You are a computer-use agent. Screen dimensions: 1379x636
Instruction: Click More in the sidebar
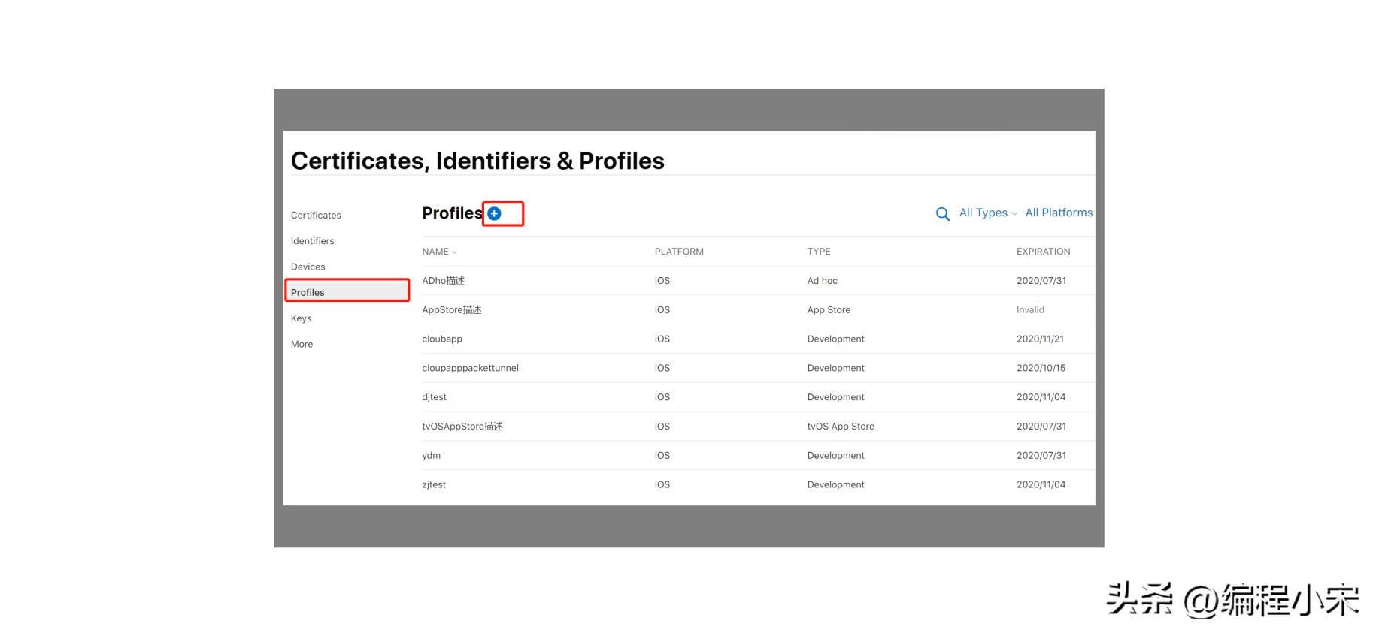[x=302, y=344]
